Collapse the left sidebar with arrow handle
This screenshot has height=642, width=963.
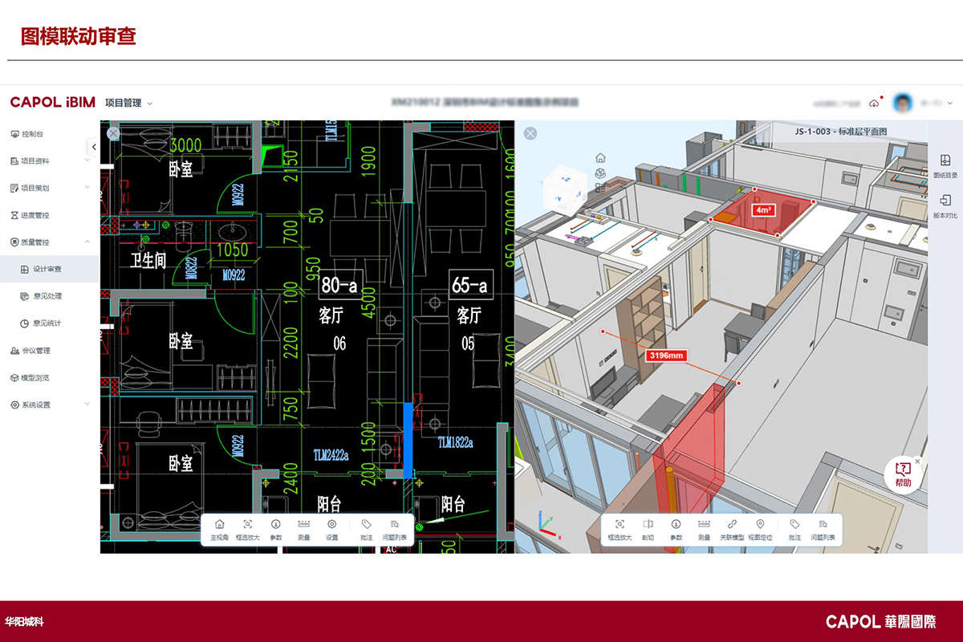(94, 147)
